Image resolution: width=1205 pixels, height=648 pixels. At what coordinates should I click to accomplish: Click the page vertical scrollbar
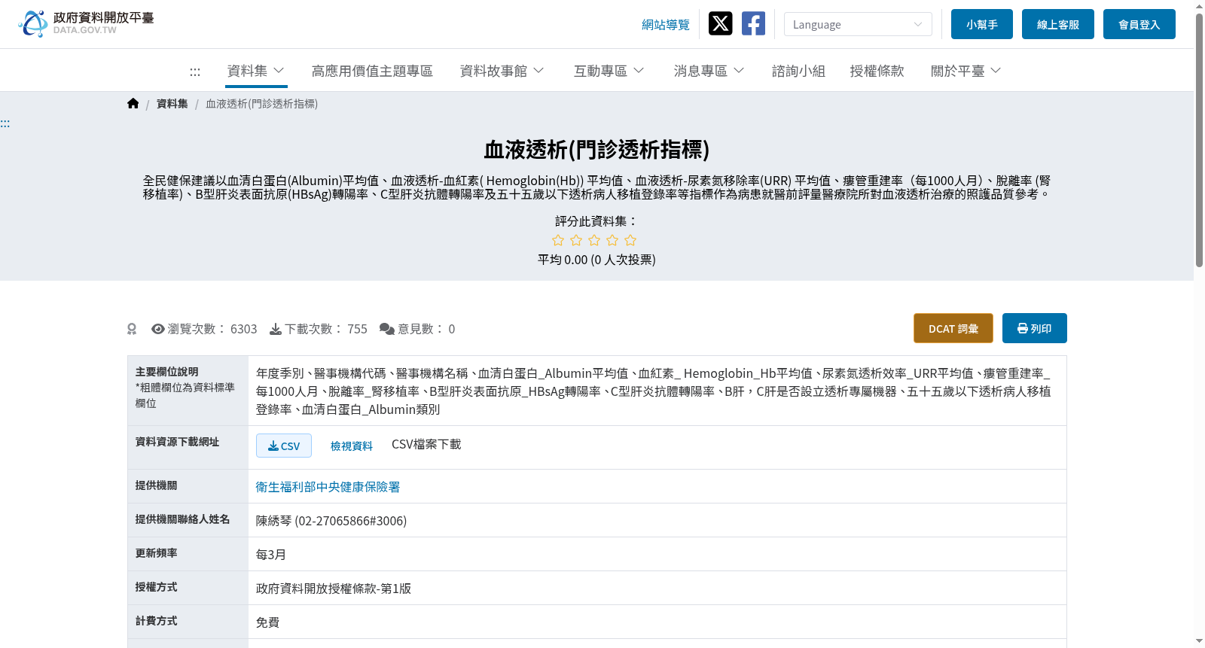(x=1199, y=139)
